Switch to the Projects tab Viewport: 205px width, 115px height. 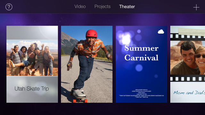[102, 6]
